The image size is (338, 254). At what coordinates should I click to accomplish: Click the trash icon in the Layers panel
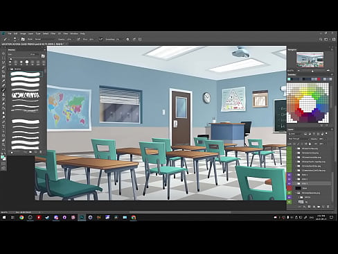click(x=328, y=207)
